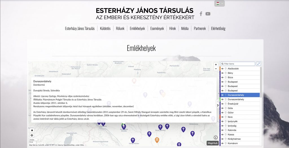Open the Facebook page icon
289x148 pixels.
coord(201,14)
